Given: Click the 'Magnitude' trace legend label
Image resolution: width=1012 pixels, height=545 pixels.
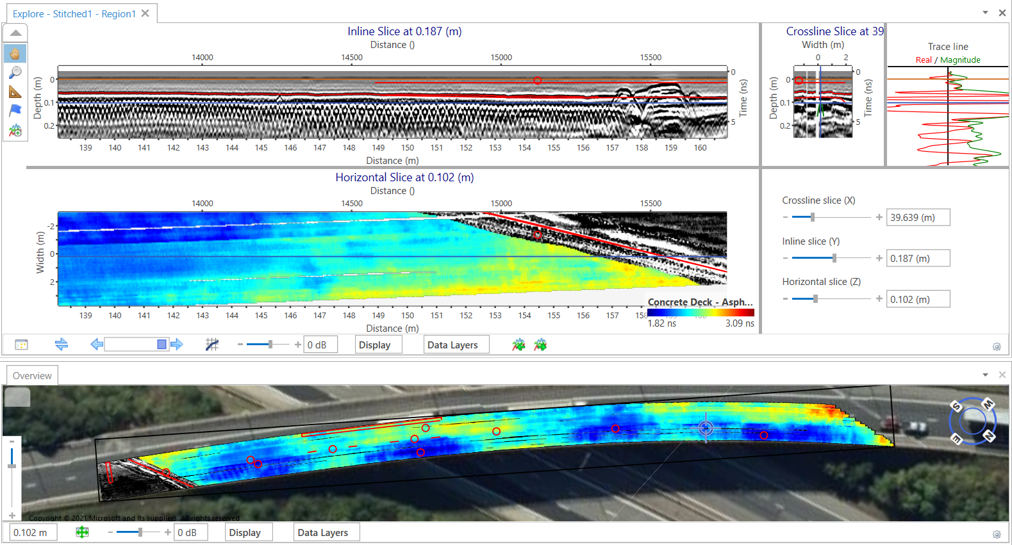Looking at the screenshot, I should [x=960, y=60].
